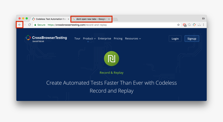The width and height of the screenshot is (223, 122).
Task: Click the Signup button
Action: (x=192, y=39)
